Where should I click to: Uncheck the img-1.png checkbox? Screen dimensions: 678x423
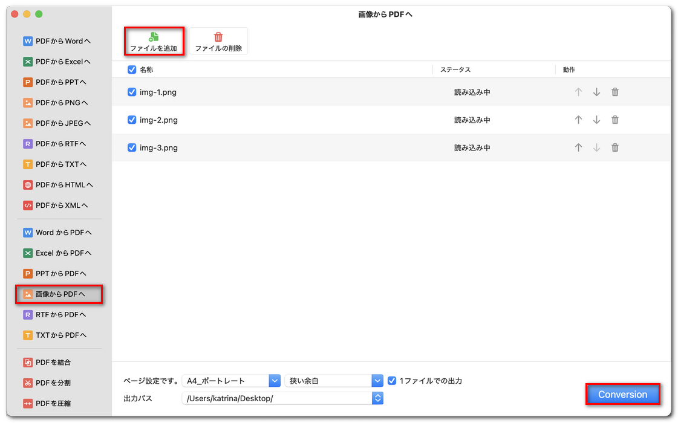coord(131,92)
